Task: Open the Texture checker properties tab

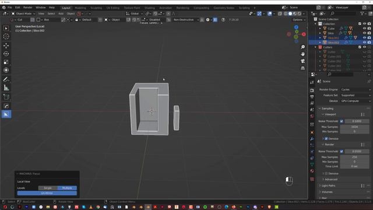Action: [x=312, y=179]
